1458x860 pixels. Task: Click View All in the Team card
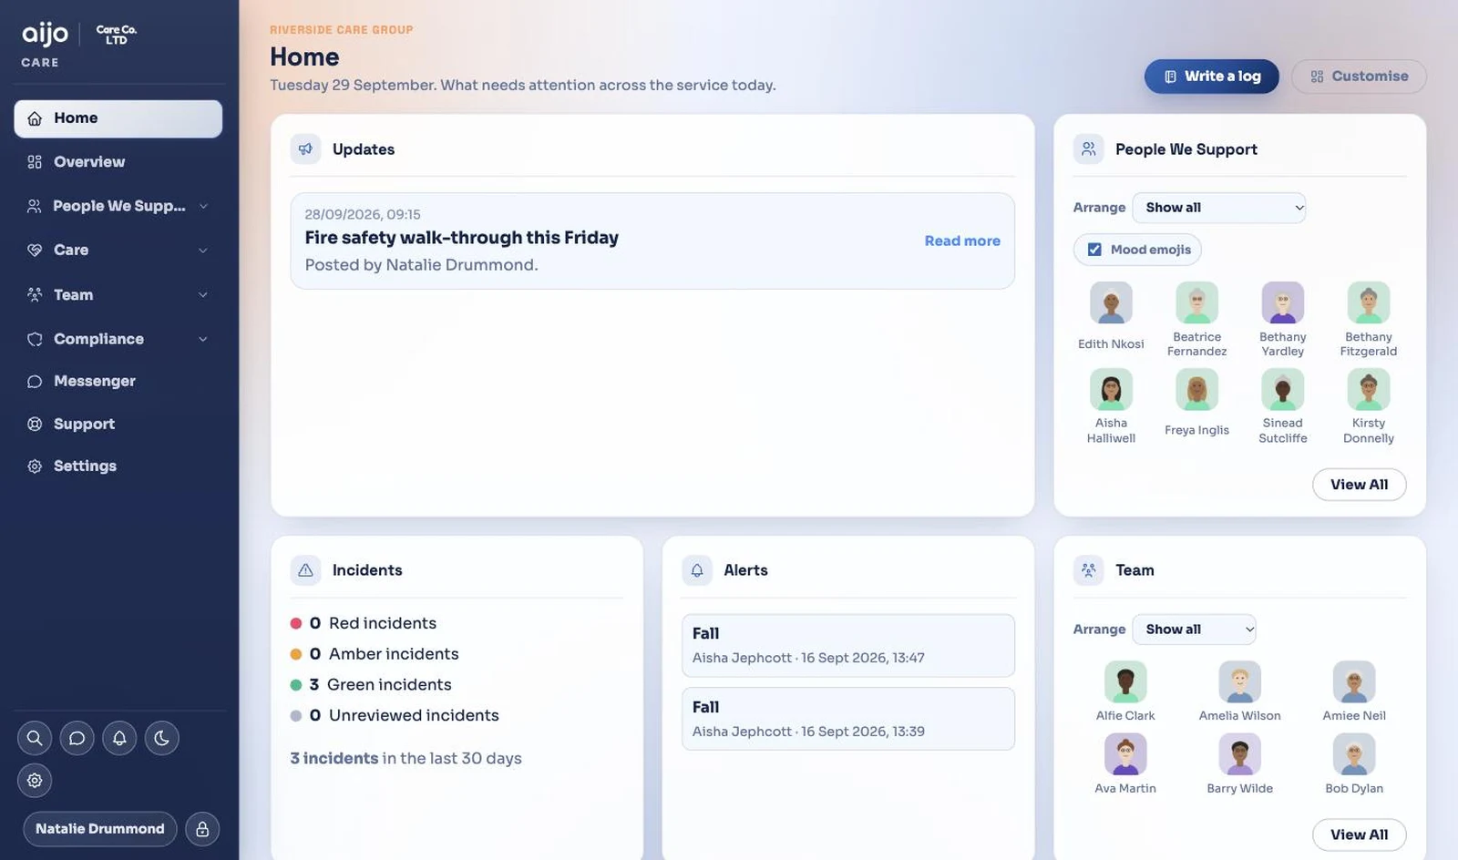tap(1359, 834)
